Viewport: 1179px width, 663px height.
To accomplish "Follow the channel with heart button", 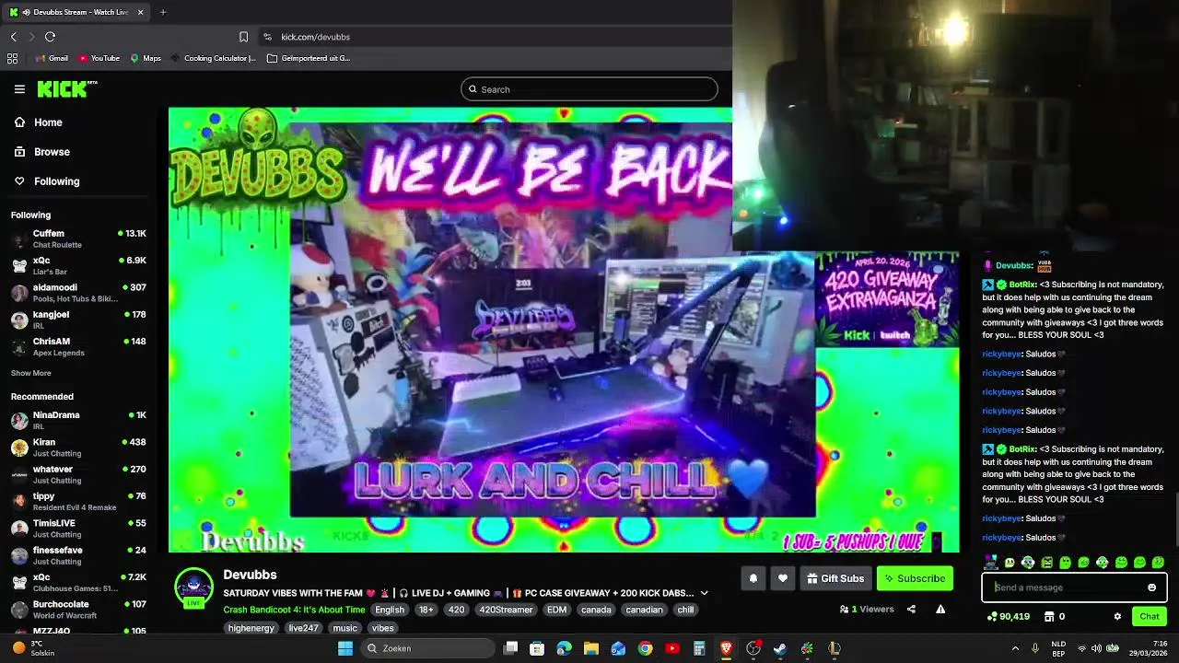I will [783, 578].
